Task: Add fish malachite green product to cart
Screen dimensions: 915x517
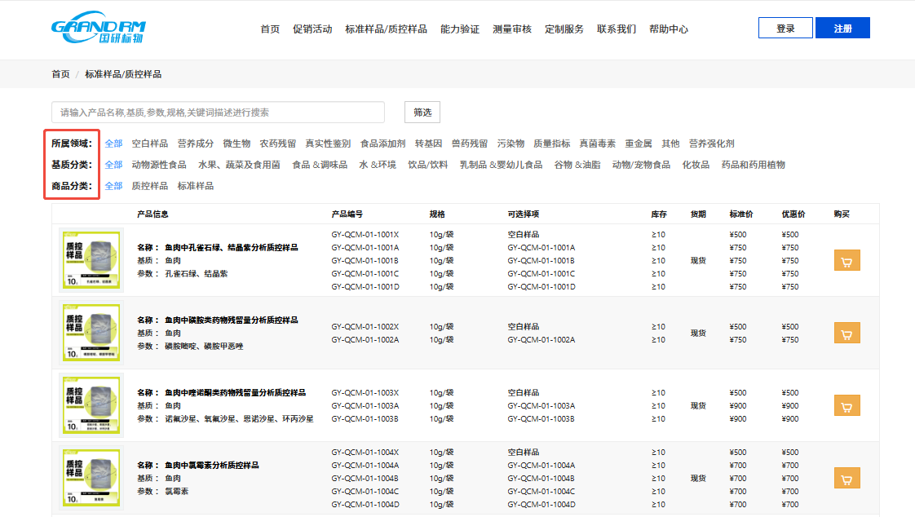Action: (846, 261)
